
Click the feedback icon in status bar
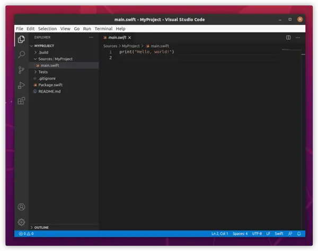pos(290,234)
